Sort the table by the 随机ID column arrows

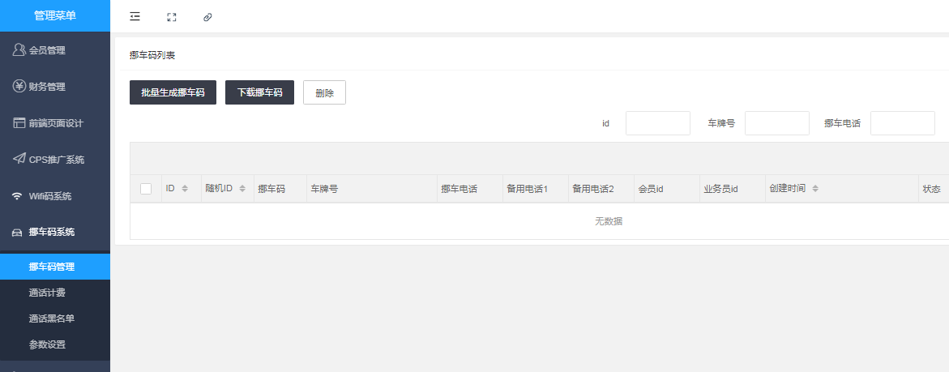242,189
